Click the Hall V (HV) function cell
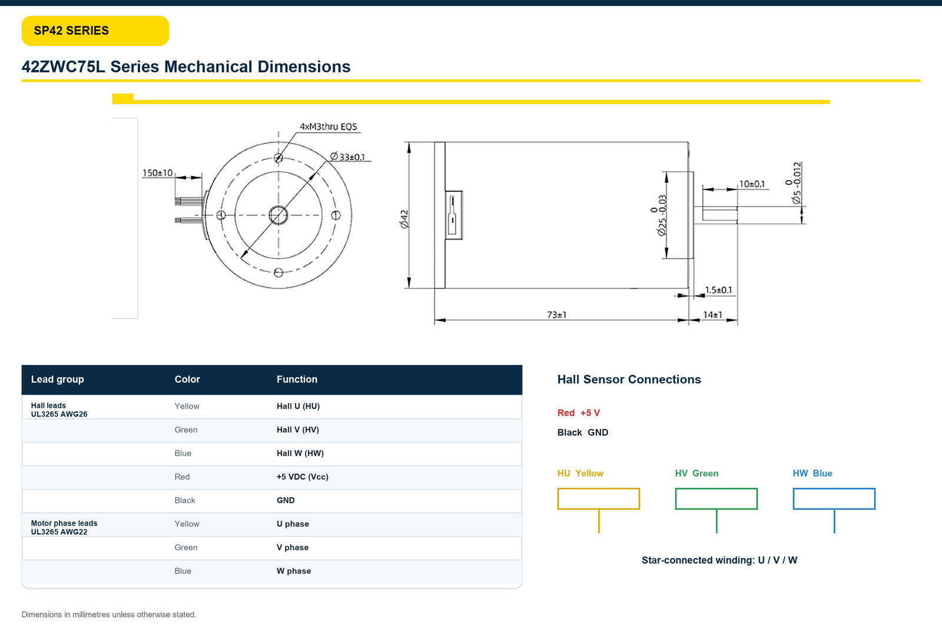The width and height of the screenshot is (942, 628). [297, 430]
